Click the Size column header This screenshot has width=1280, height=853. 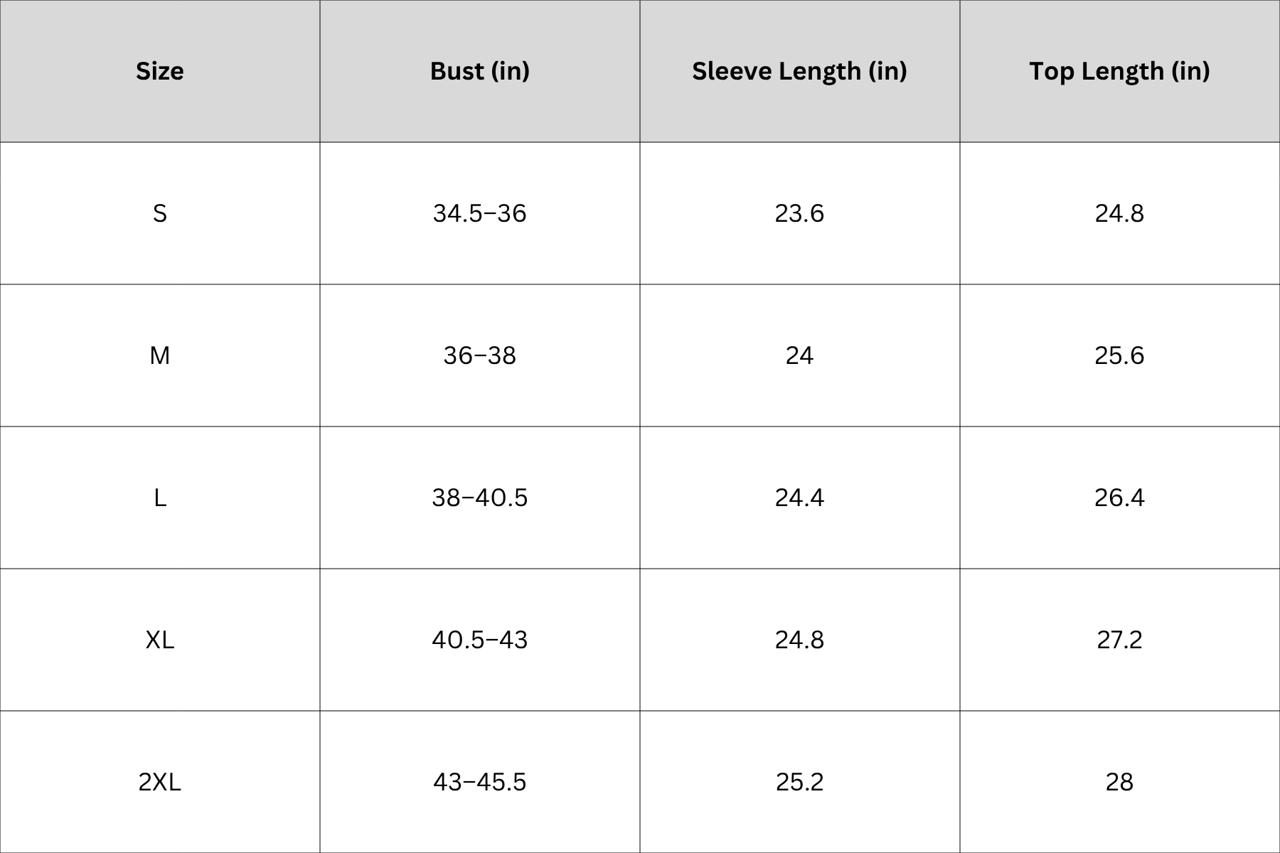pos(160,71)
